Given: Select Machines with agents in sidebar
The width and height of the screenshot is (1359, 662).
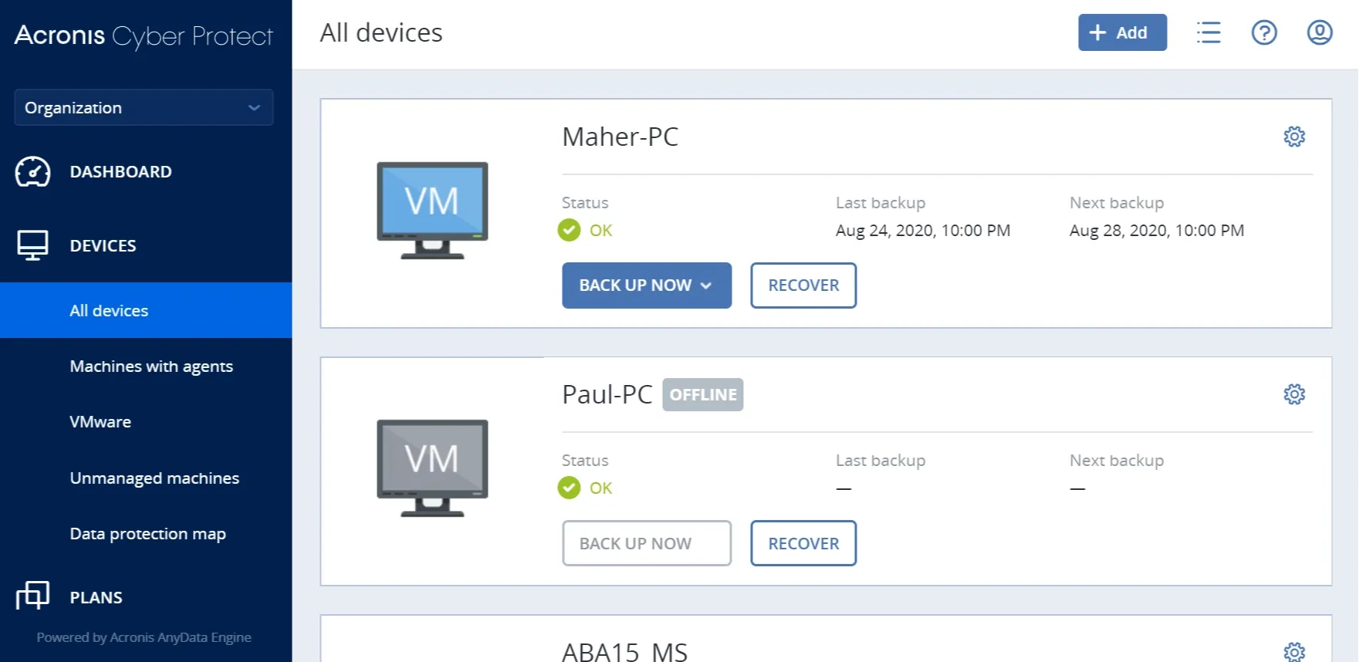Looking at the screenshot, I should 151,366.
